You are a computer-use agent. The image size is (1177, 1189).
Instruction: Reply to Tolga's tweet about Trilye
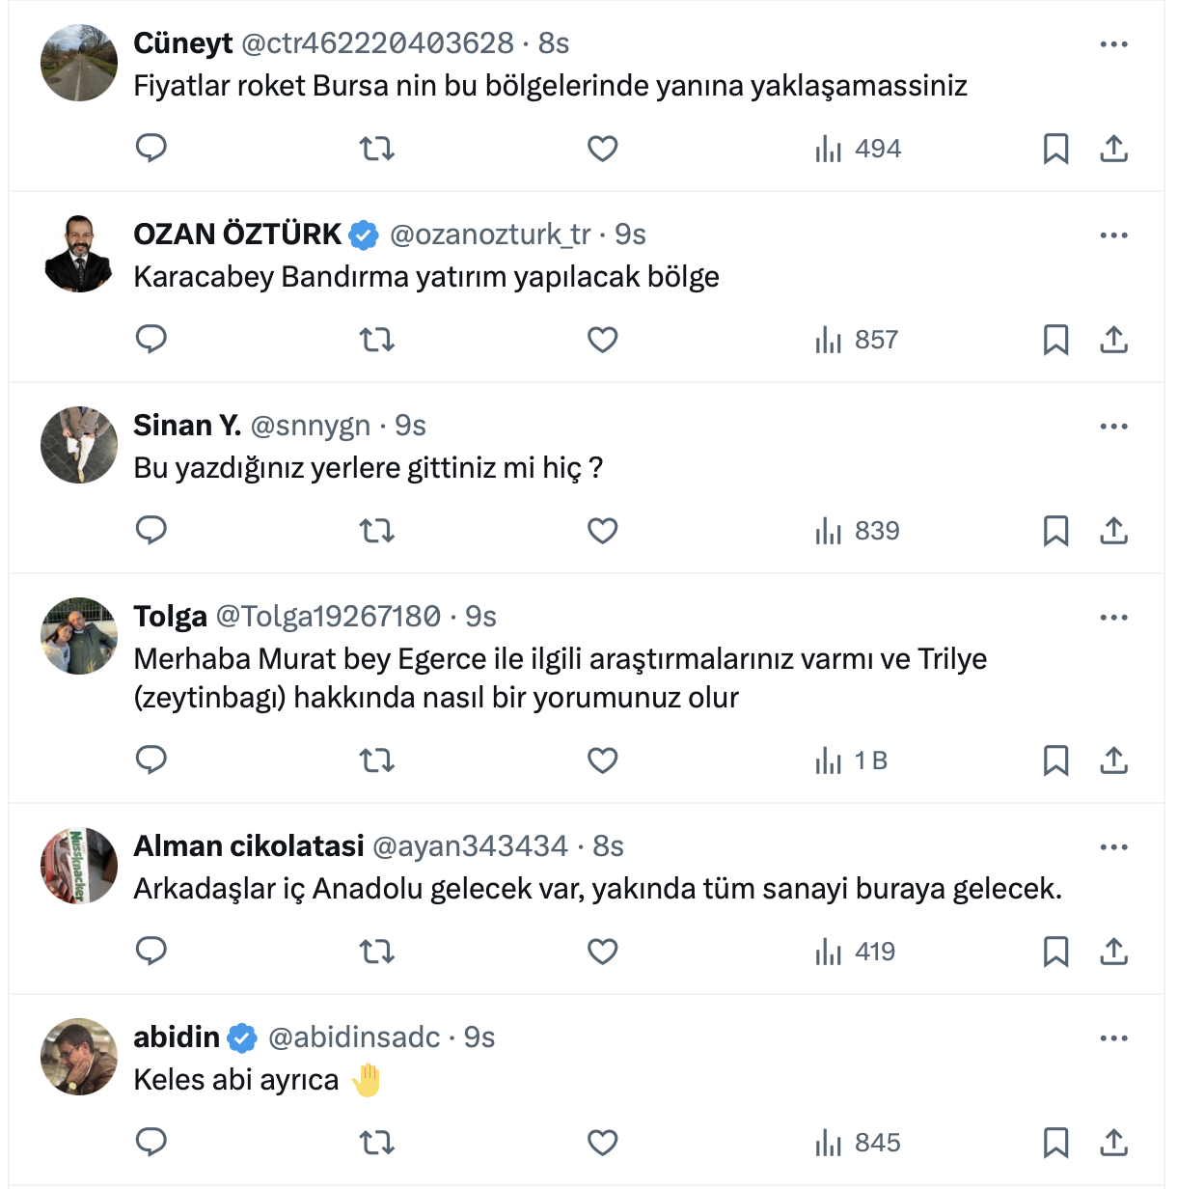click(x=151, y=760)
